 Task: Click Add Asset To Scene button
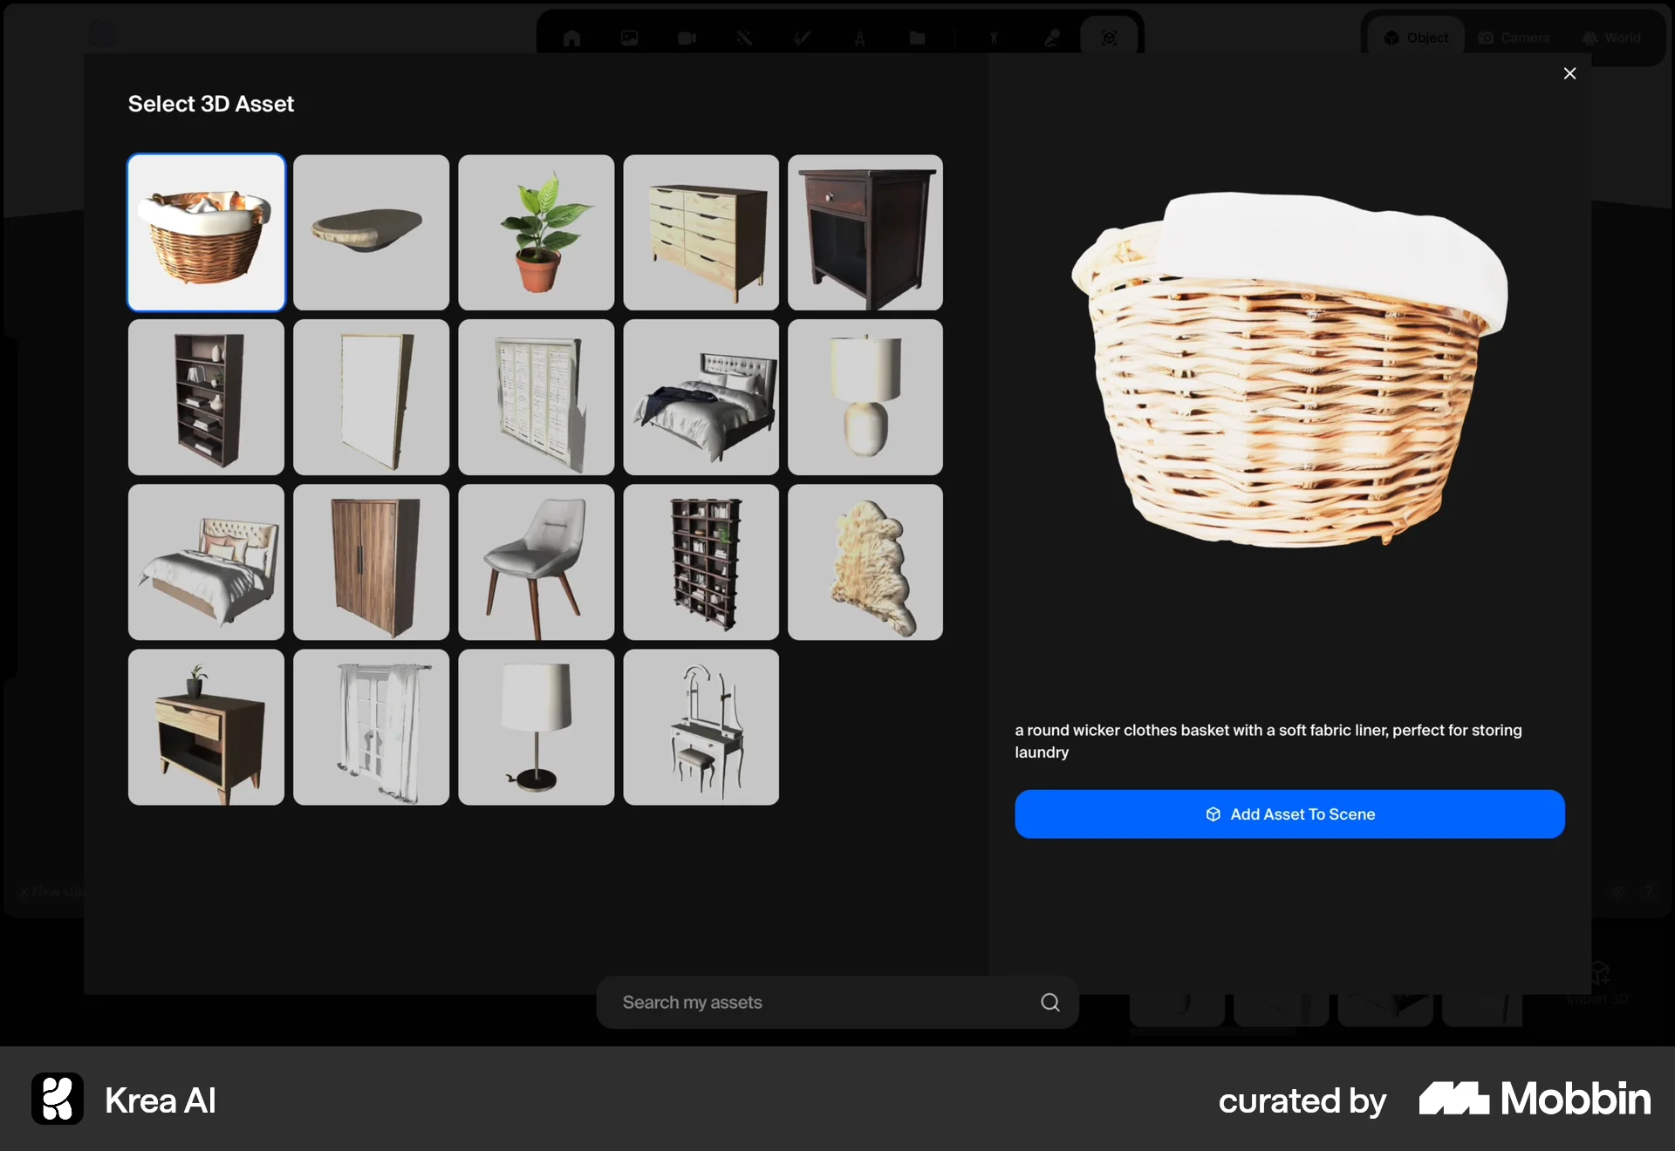point(1289,814)
